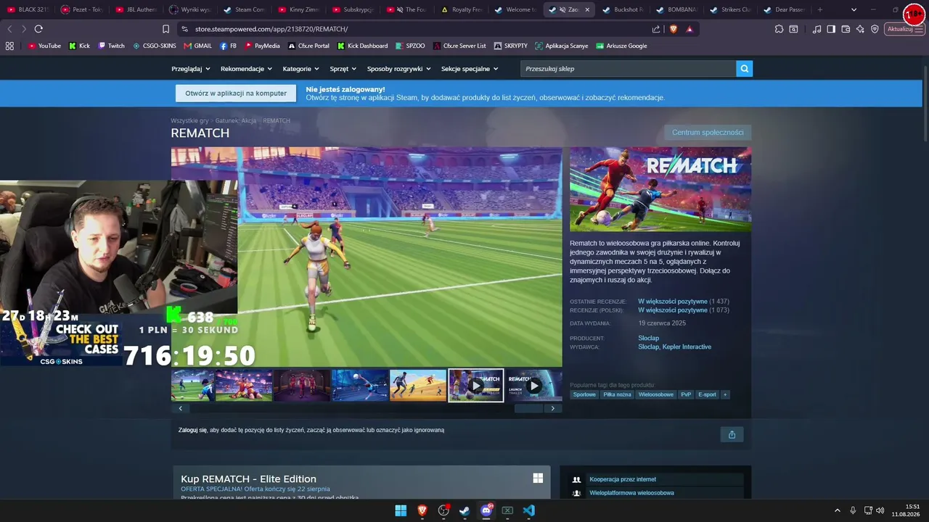Expand the Przeglądaj dropdown menu
Screen dimensions: 929x522
tap(191, 69)
